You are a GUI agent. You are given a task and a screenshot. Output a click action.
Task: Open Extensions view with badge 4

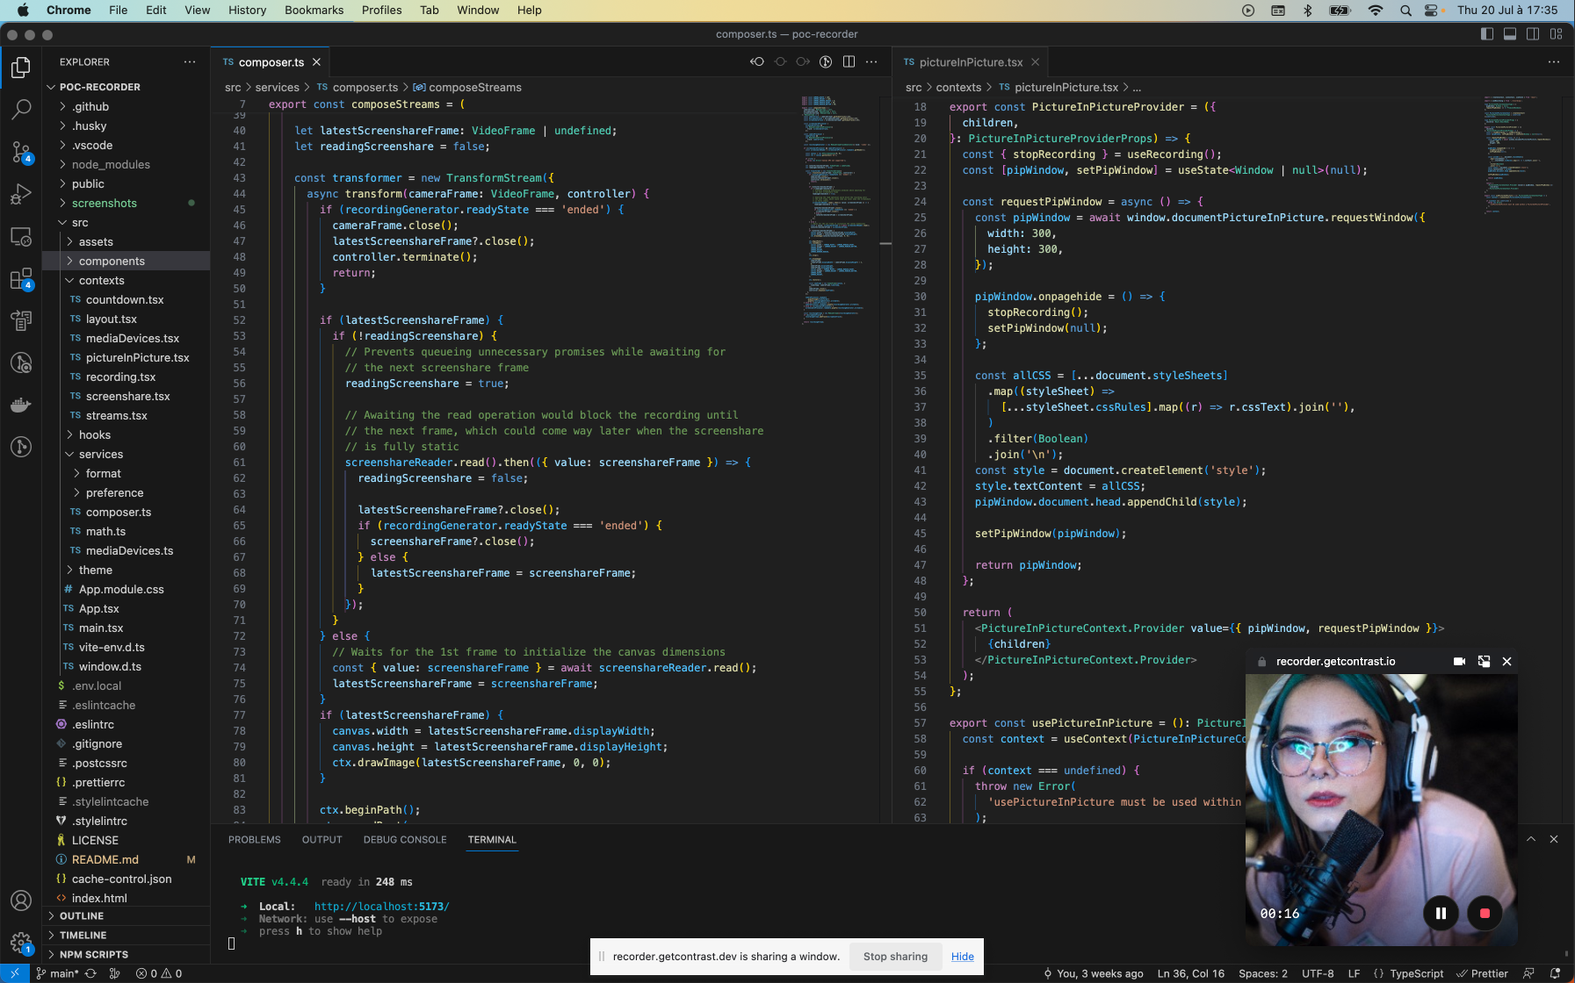coord(21,278)
